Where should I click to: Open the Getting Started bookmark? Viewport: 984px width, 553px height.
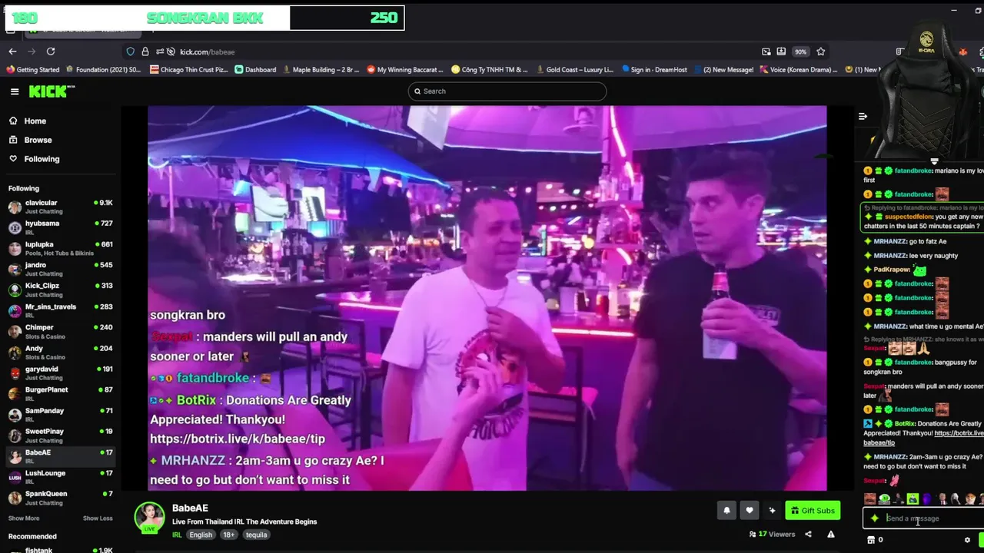33,70
